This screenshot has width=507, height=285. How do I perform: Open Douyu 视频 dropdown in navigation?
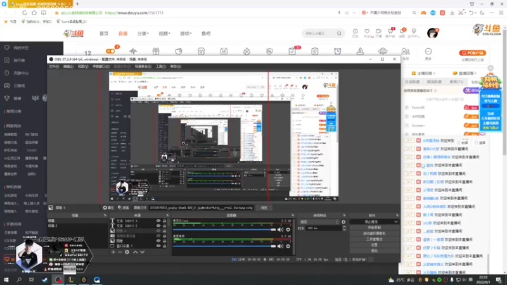point(164,34)
